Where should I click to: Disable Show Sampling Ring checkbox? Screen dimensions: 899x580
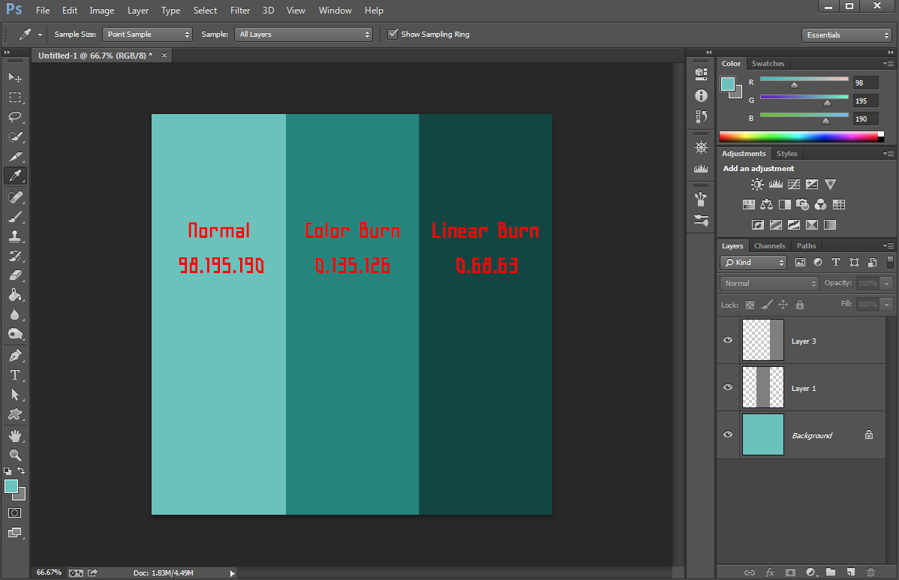[x=392, y=35]
